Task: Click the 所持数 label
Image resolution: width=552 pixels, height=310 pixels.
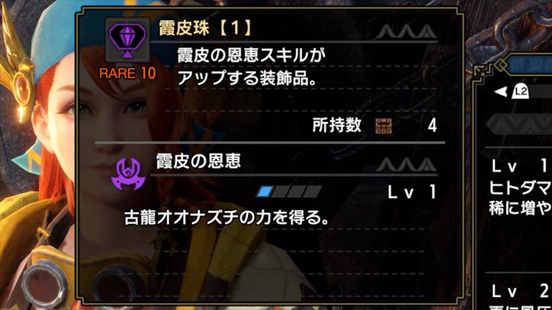Action: click(336, 125)
